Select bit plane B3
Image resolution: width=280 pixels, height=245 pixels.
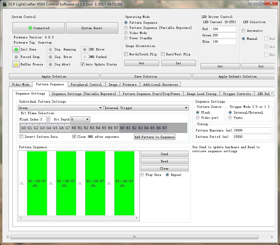click(x=140, y=128)
